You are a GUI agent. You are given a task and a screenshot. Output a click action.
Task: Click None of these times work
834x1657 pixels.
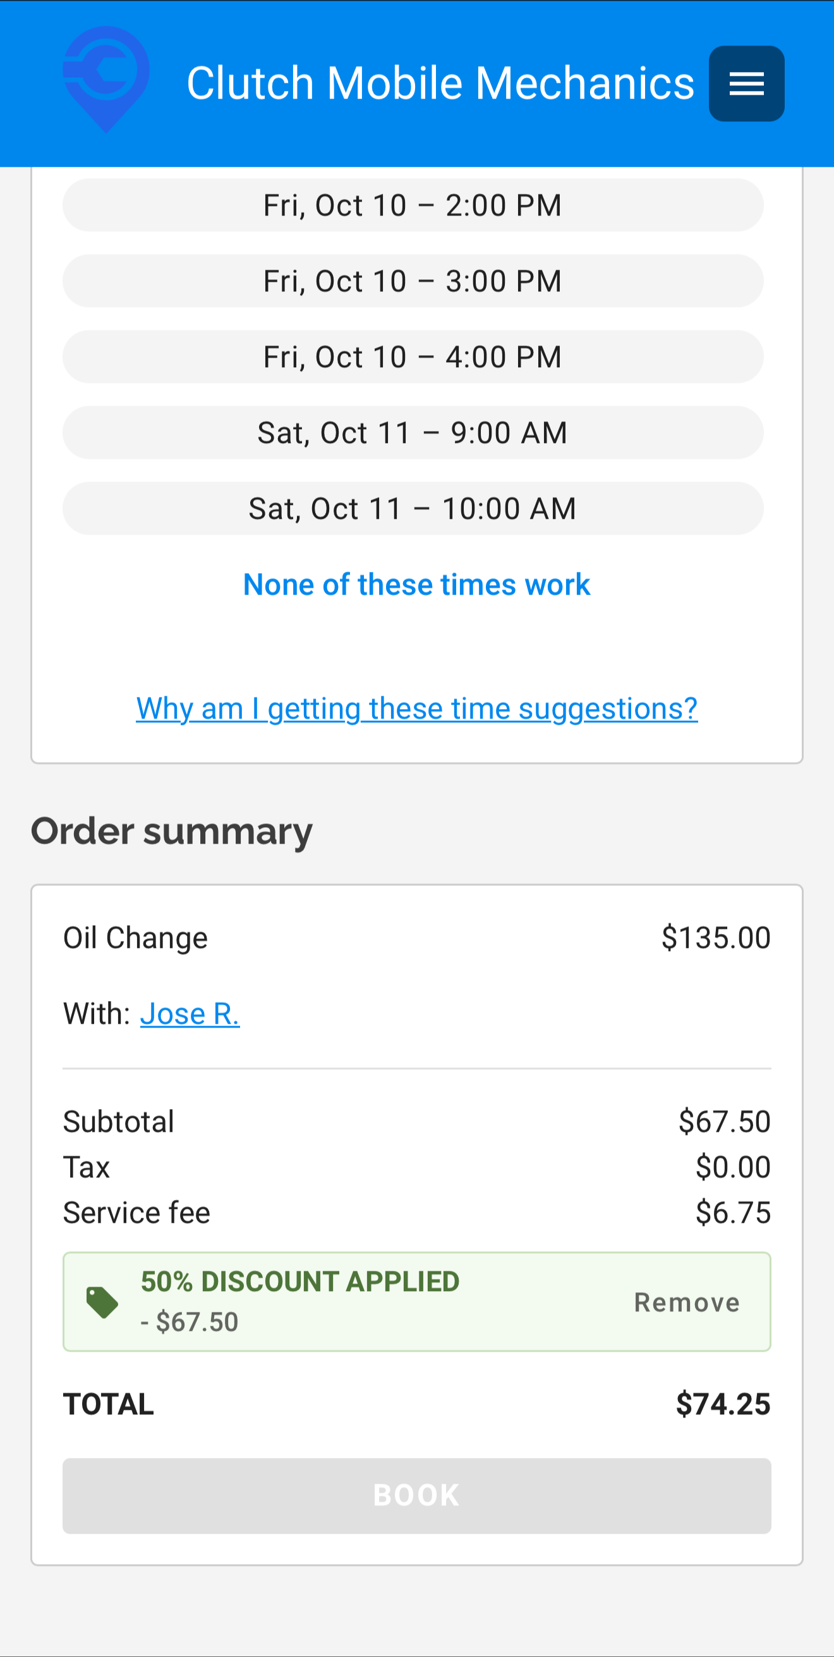pos(416,585)
